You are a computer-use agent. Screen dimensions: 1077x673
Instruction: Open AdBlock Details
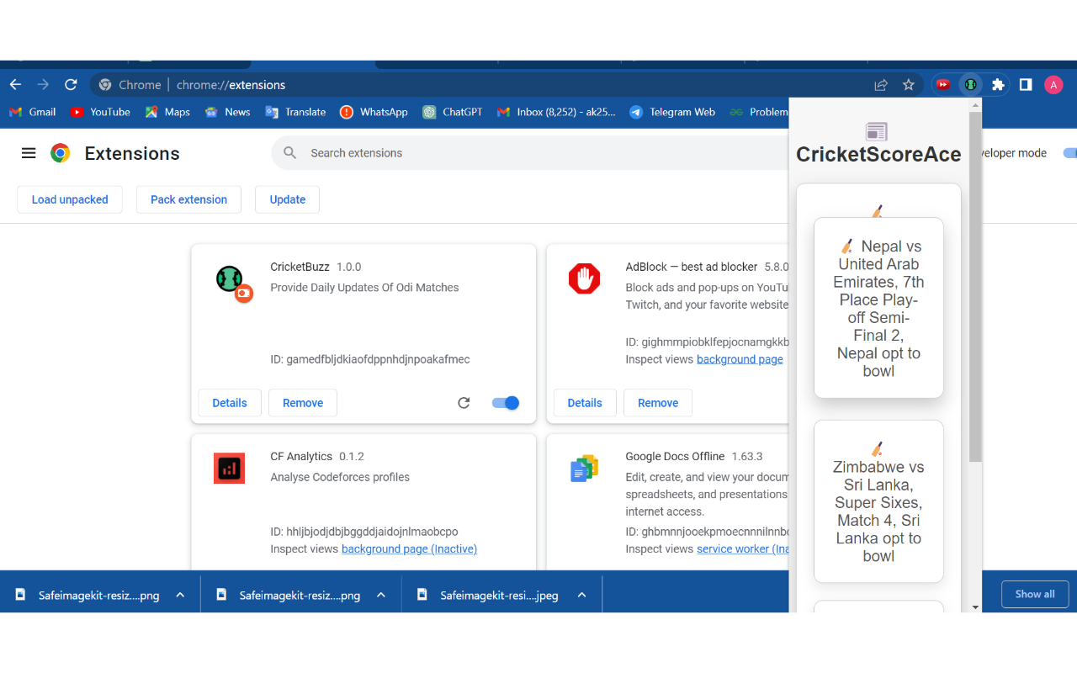(585, 403)
